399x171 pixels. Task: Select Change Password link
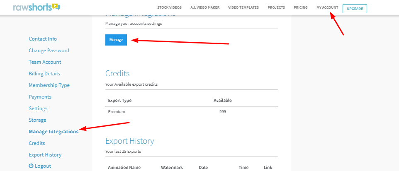[x=49, y=51]
